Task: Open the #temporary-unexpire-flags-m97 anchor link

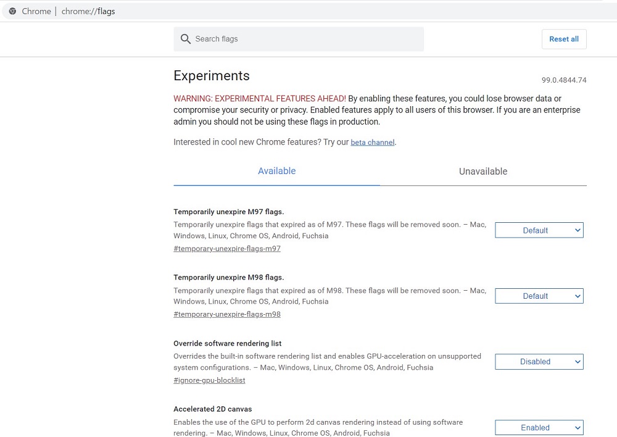Action: point(227,248)
